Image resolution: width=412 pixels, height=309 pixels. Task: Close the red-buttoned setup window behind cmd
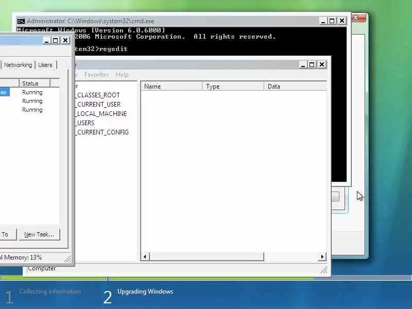(358, 18)
